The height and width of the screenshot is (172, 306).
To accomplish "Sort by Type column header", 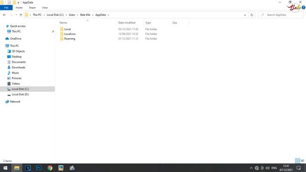I will [x=148, y=22].
